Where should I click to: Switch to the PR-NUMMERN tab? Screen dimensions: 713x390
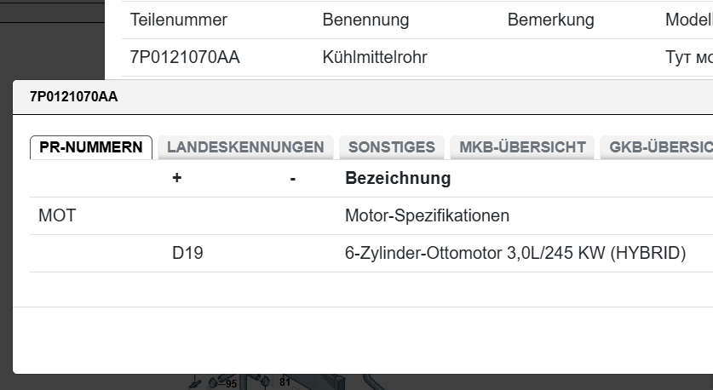pos(91,147)
